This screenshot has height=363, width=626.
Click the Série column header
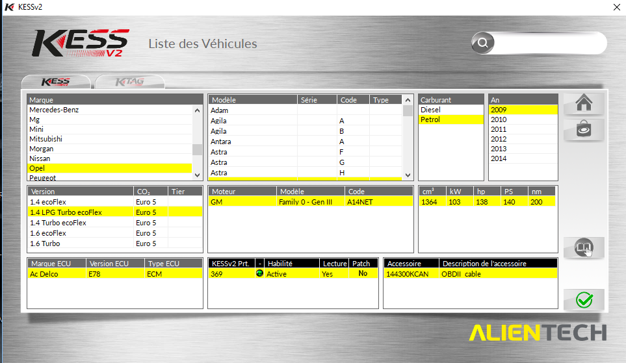[317, 100]
